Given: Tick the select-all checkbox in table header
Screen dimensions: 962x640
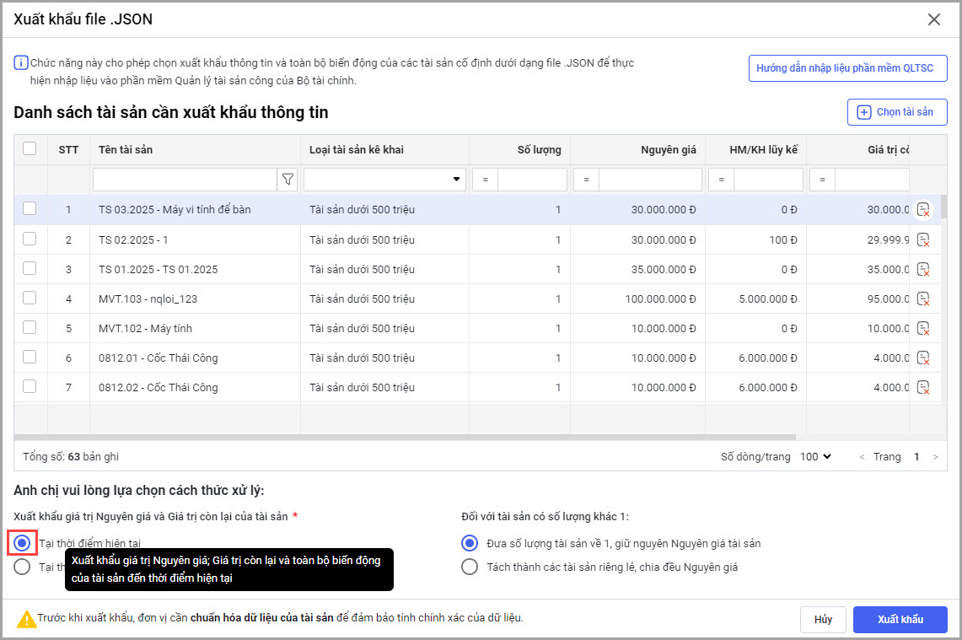Looking at the screenshot, I should (30, 149).
